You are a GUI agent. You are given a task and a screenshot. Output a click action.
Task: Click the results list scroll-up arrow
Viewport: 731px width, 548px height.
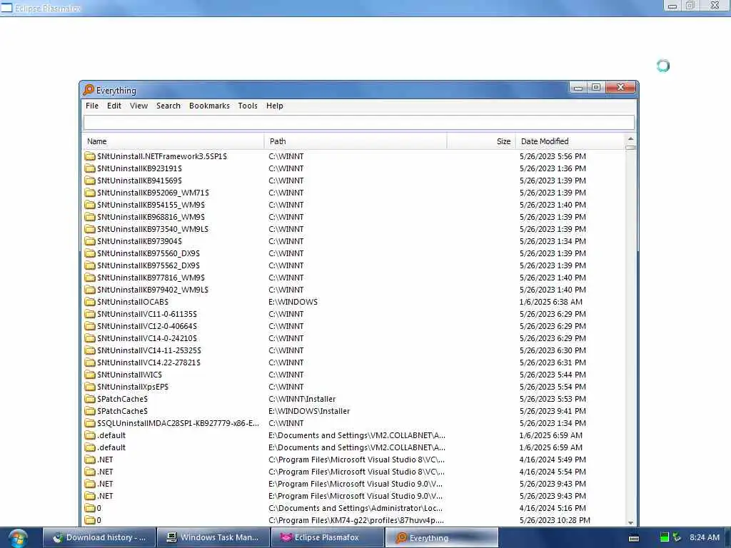coord(630,139)
